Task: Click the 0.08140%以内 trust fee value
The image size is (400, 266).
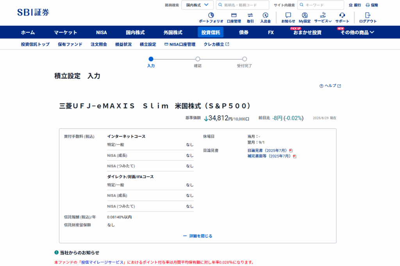Action: pos(120,217)
